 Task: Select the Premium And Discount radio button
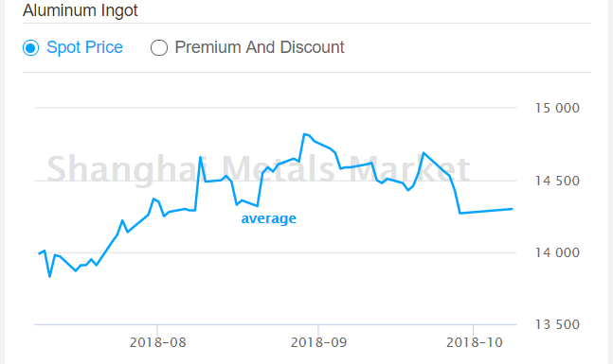pos(159,47)
